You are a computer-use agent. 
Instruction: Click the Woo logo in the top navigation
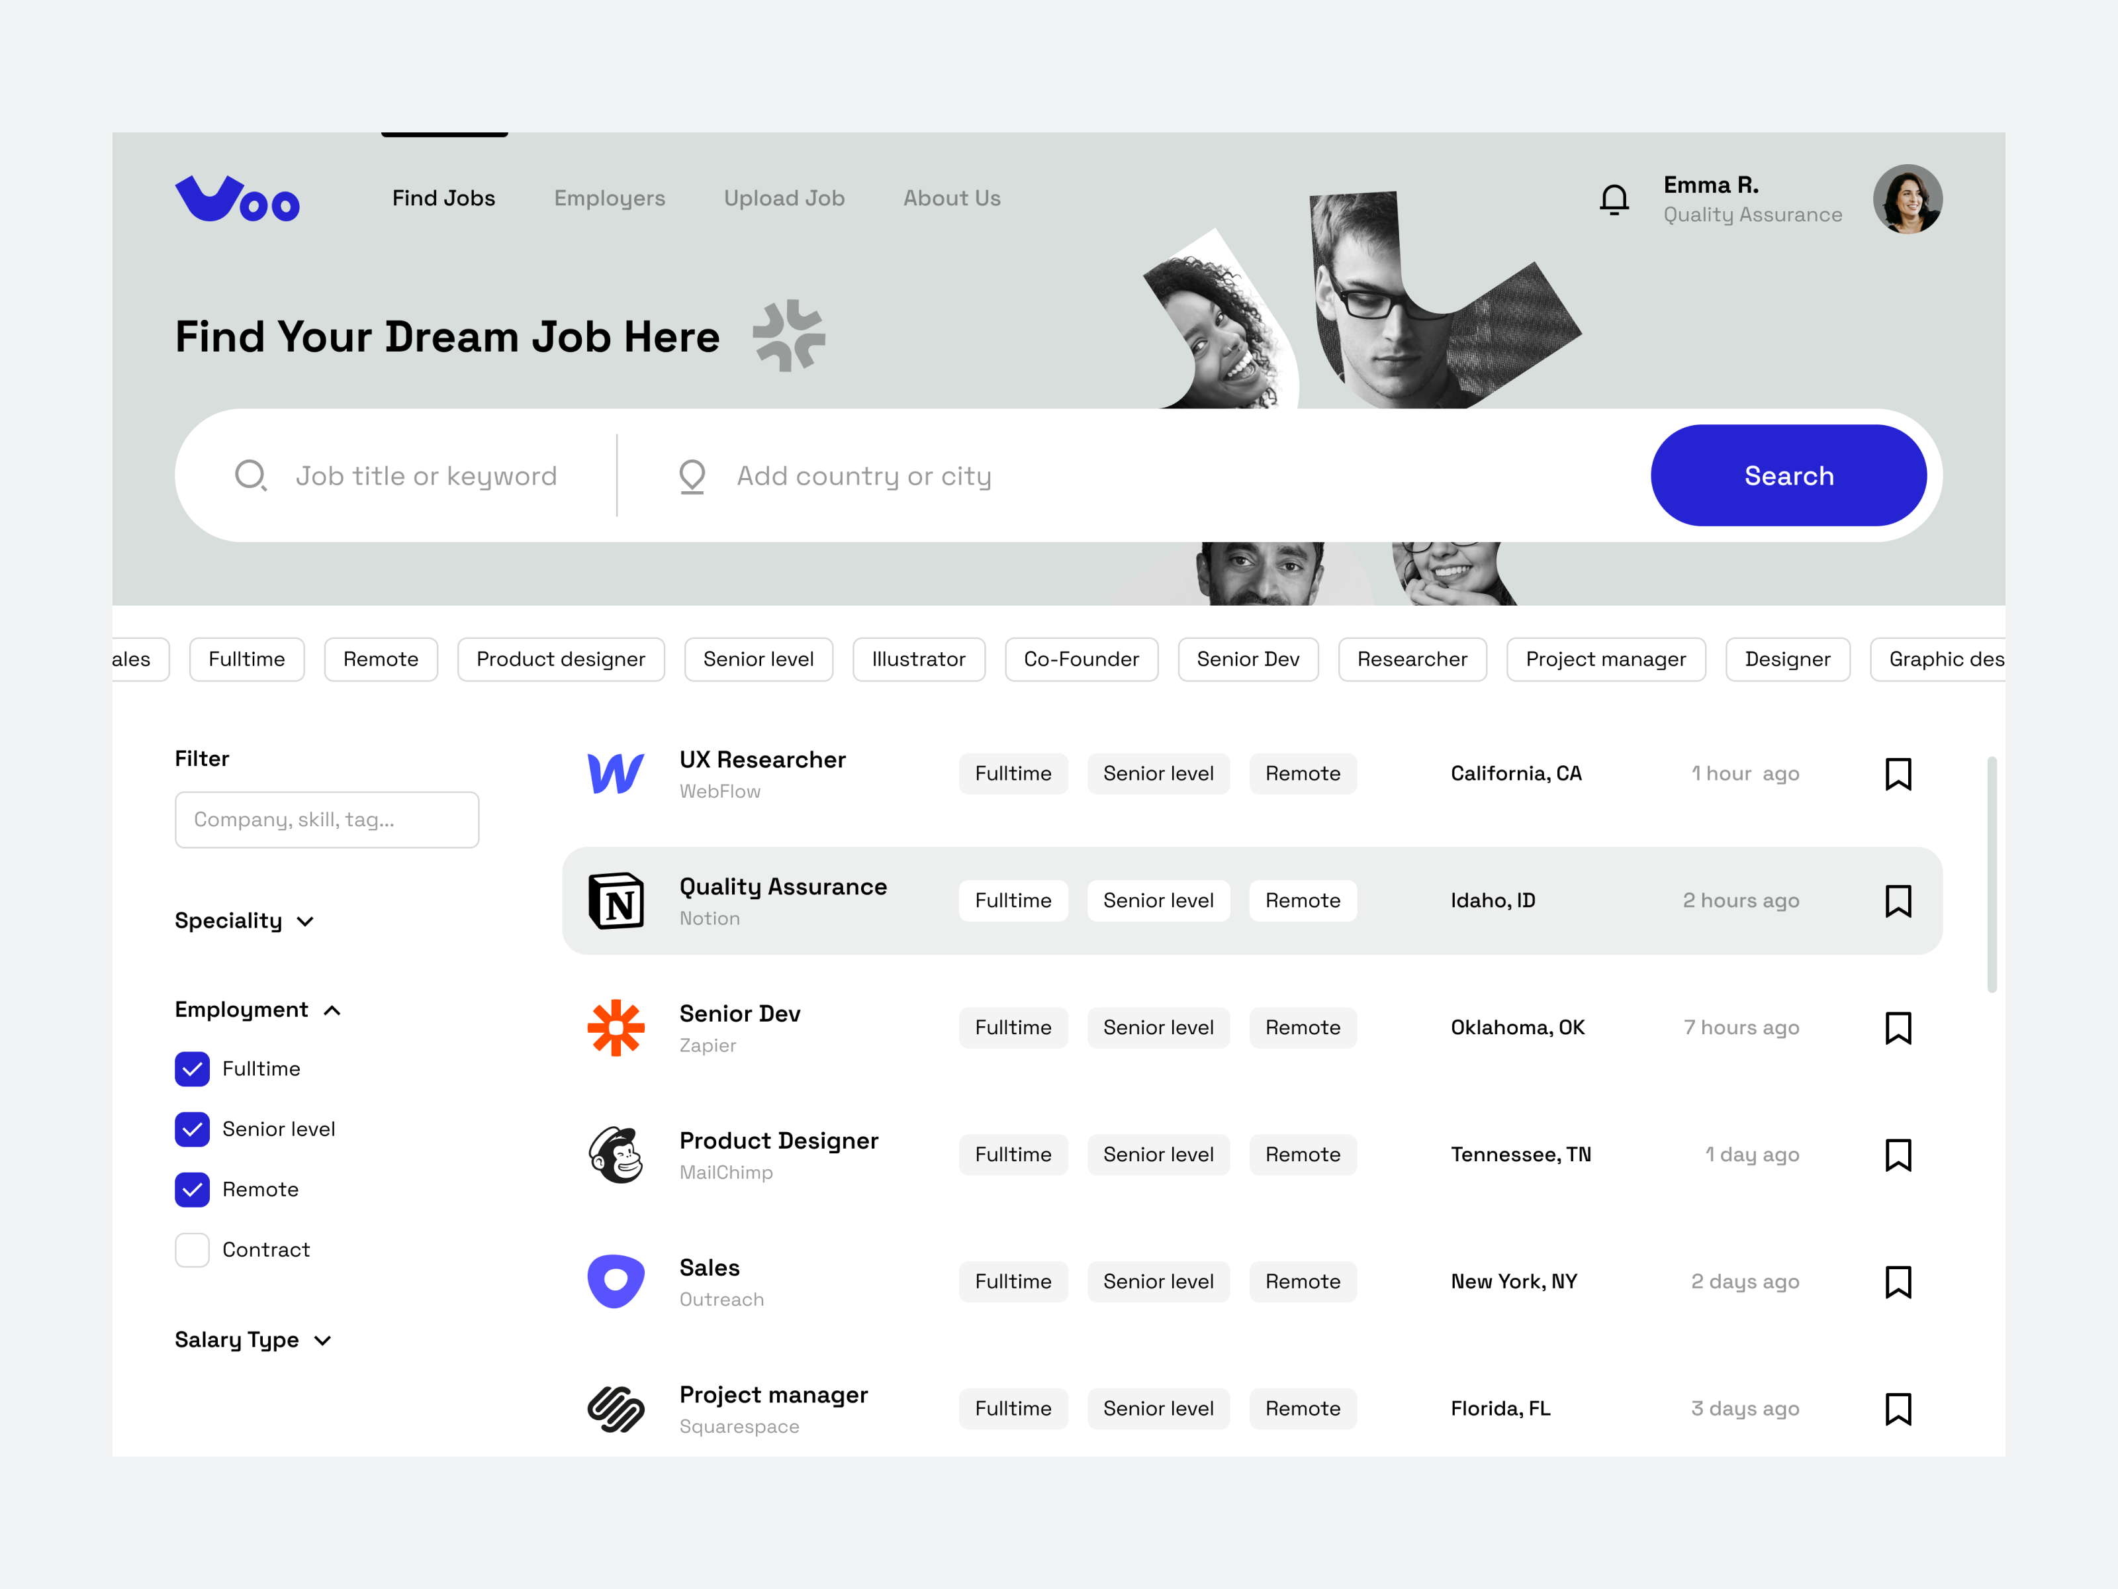pyautogui.click(x=236, y=198)
